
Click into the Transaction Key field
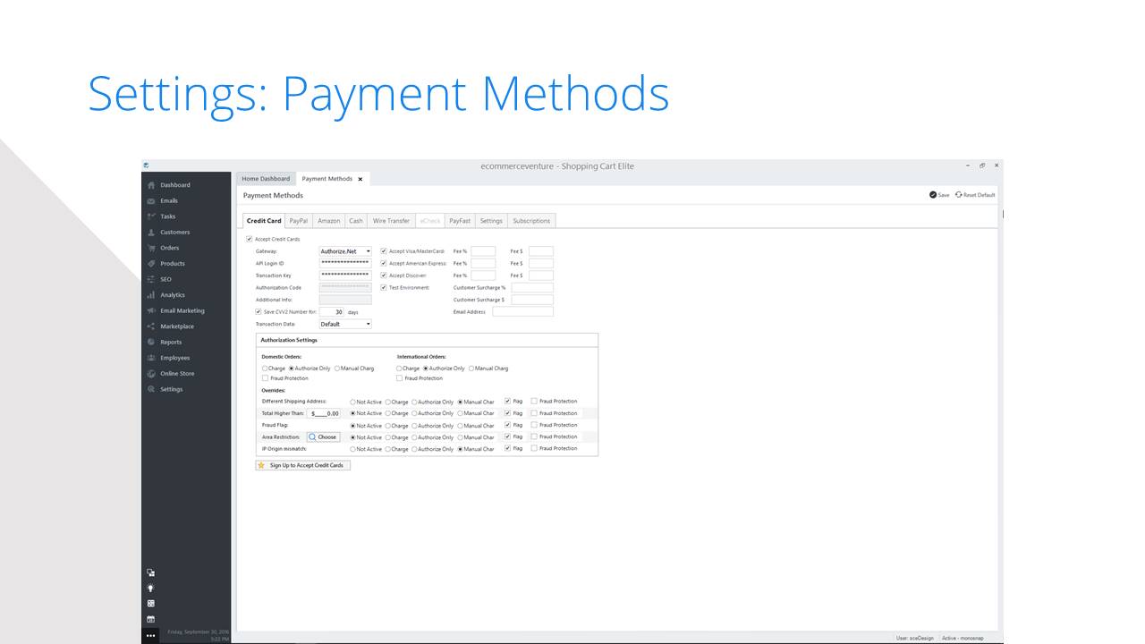coord(345,275)
